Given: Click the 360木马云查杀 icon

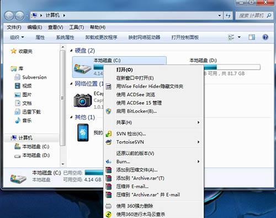Looking at the screenshot, I should pyautogui.click(x=109, y=214).
